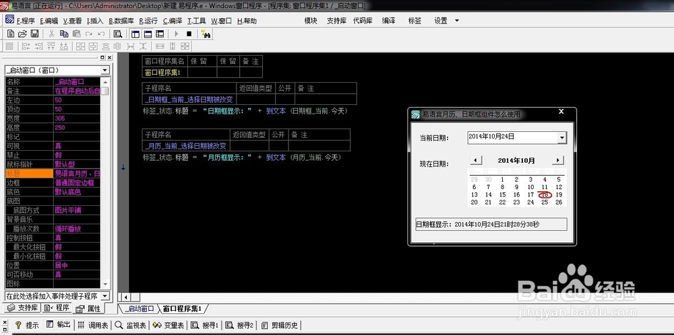This screenshot has height=335, width=674.
Task: Select day 24 in the month calendar
Action: (530, 202)
